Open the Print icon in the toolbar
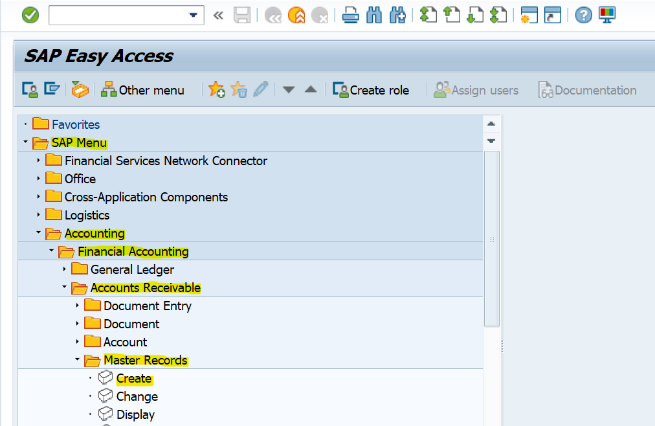This screenshot has width=655, height=426. pyautogui.click(x=350, y=14)
